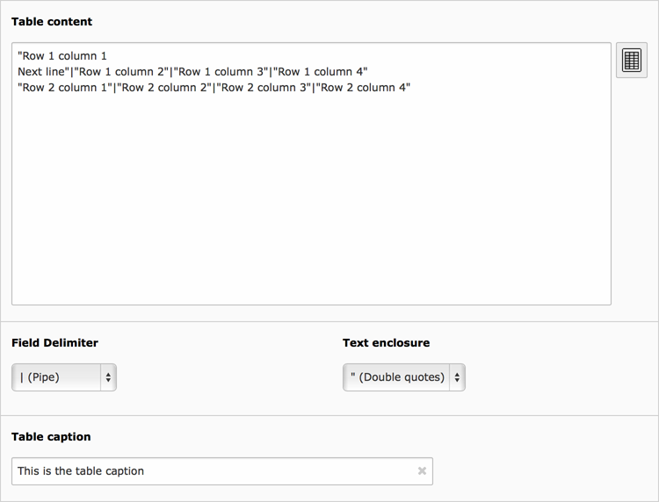Place cursor in "Row 2 column 1" text

65,88
